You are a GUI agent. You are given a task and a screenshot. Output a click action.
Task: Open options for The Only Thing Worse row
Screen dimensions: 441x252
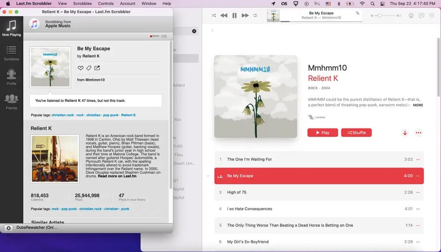pos(418,225)
